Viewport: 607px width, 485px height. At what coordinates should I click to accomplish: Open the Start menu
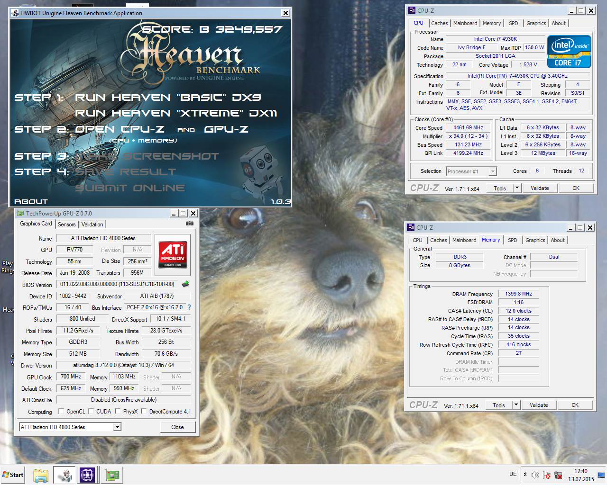coord(13,475)
